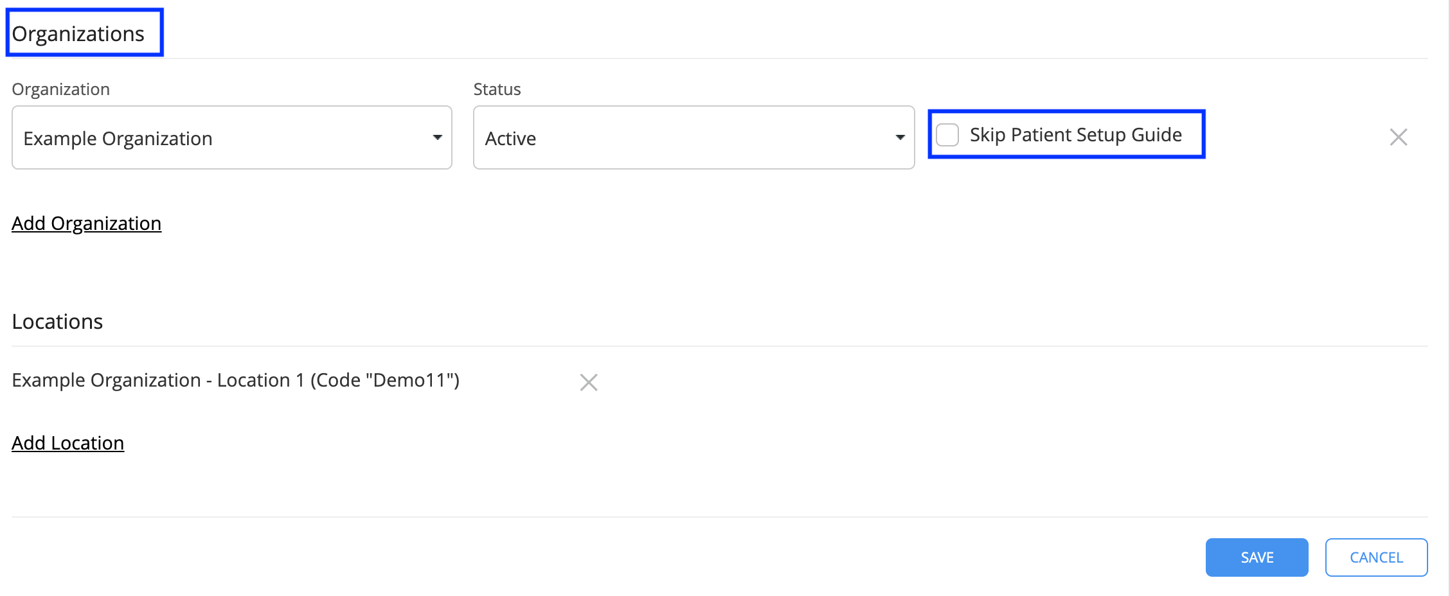Delete Location 1 using its X icon

(589, 382)
